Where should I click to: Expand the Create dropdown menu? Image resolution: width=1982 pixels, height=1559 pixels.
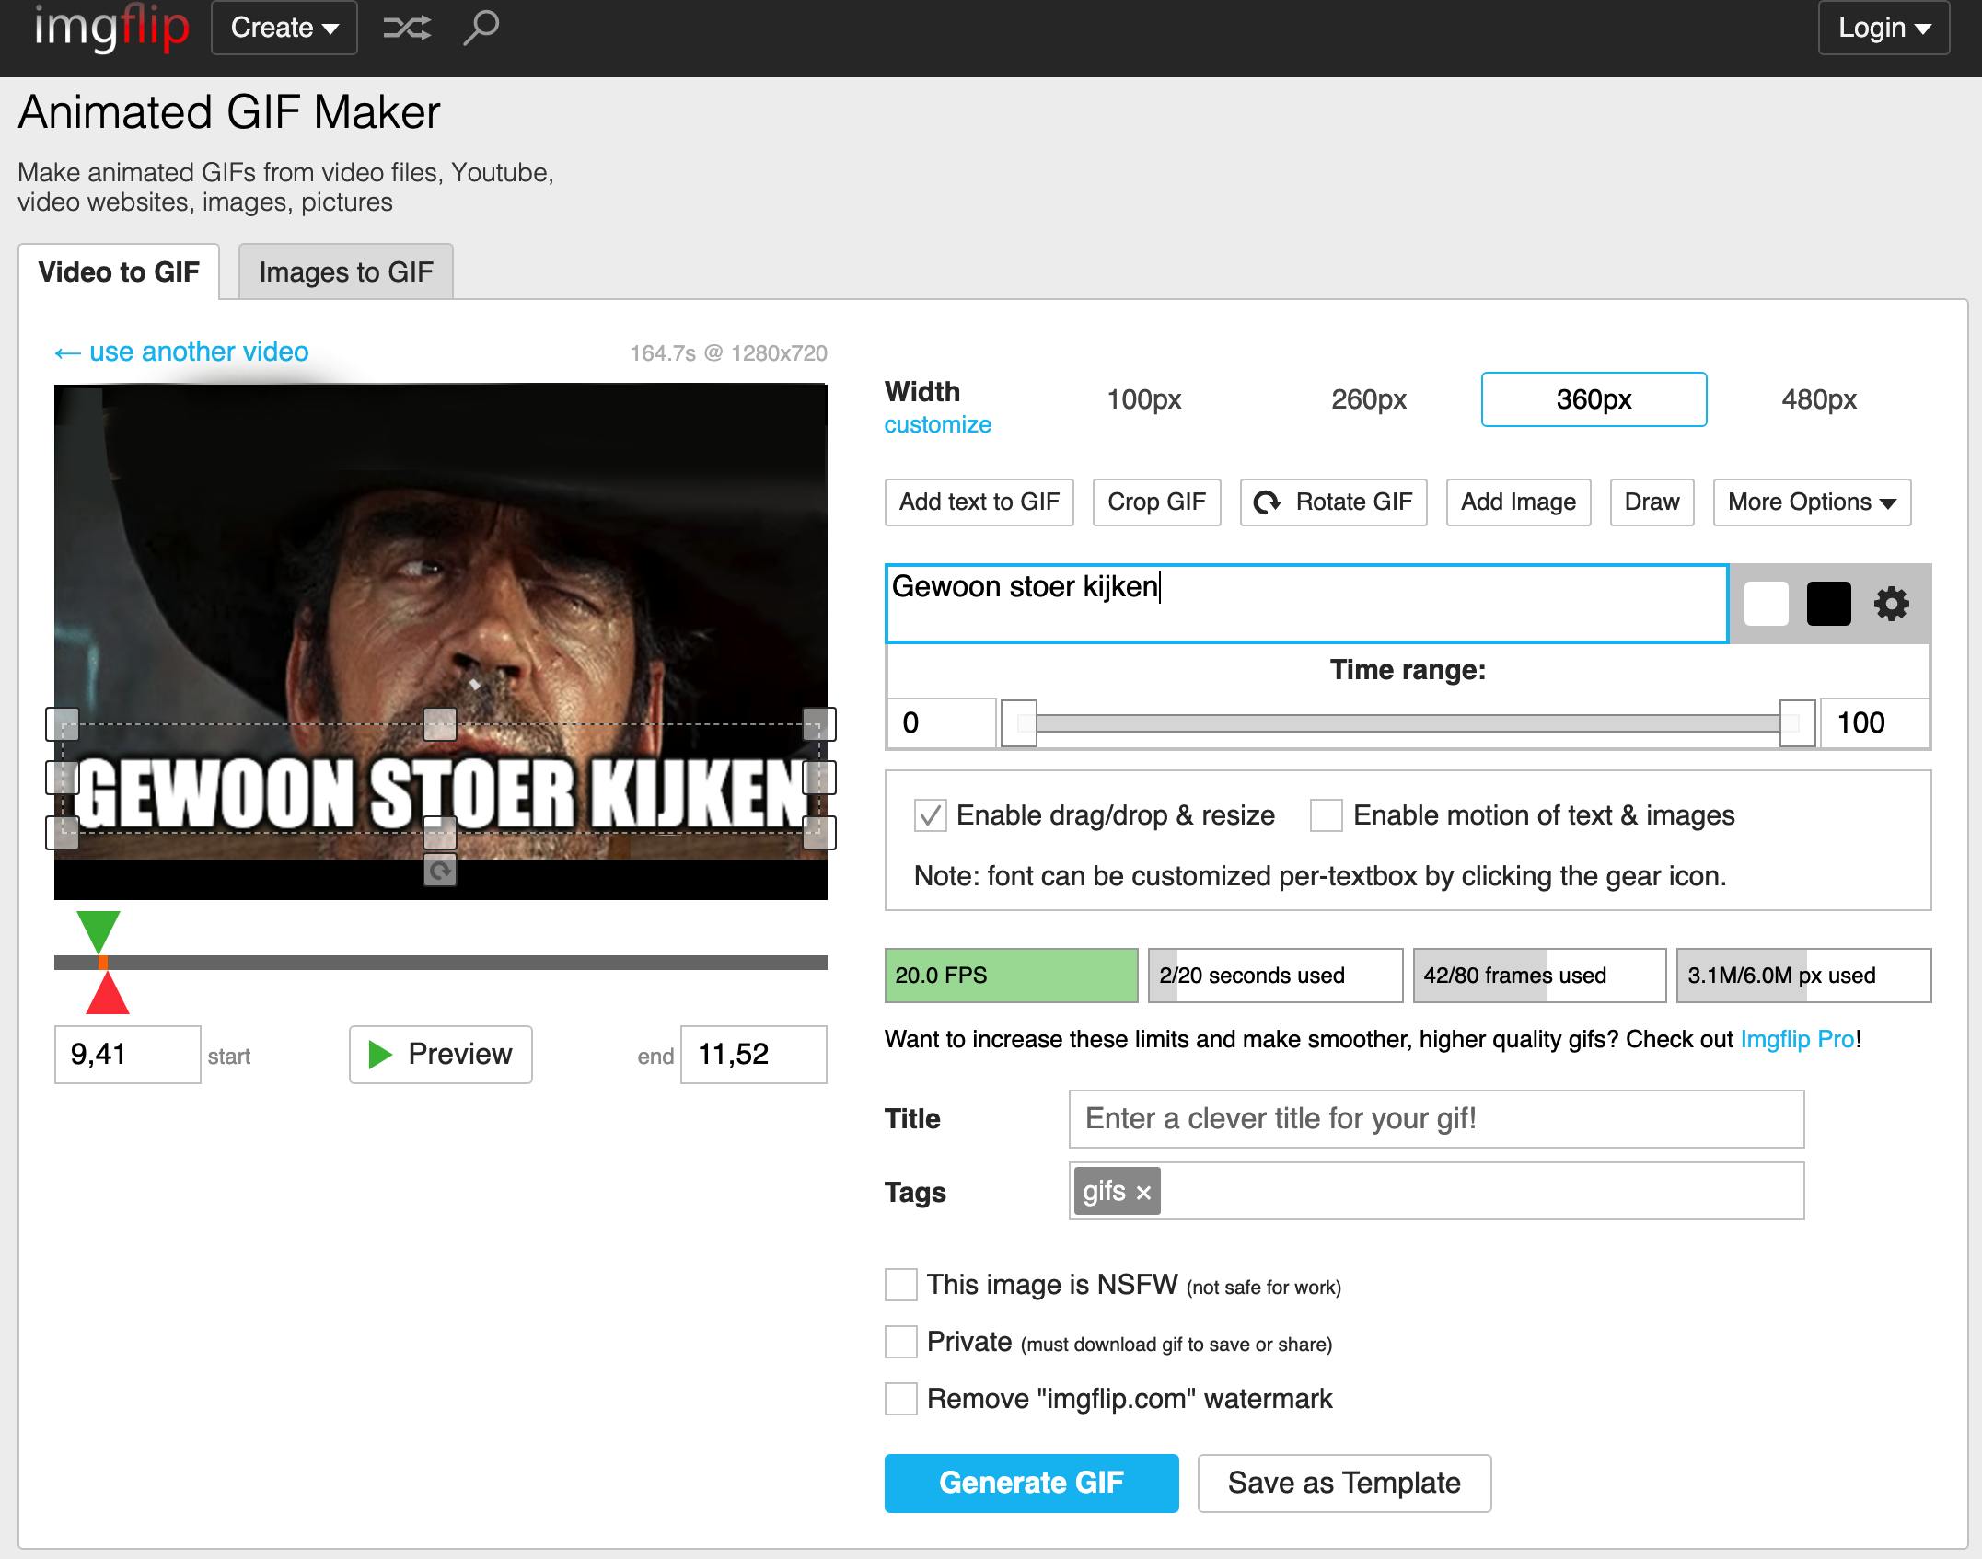(x=284, y=29)
